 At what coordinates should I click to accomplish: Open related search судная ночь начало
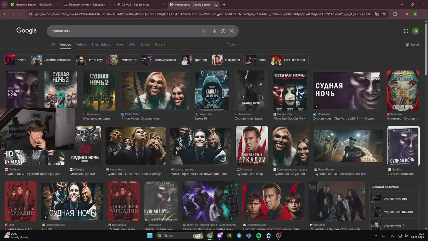point(395,212)
